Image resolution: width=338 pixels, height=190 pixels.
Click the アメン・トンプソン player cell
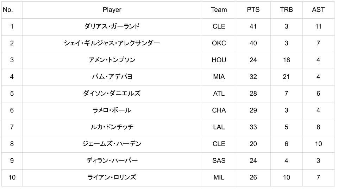(x=112, y=60)
